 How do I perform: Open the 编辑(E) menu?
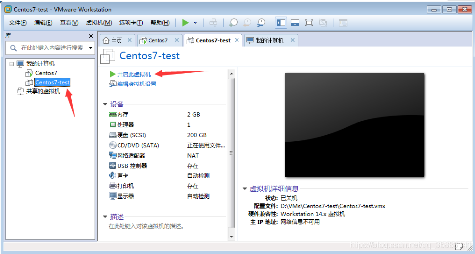click(43, 23)
